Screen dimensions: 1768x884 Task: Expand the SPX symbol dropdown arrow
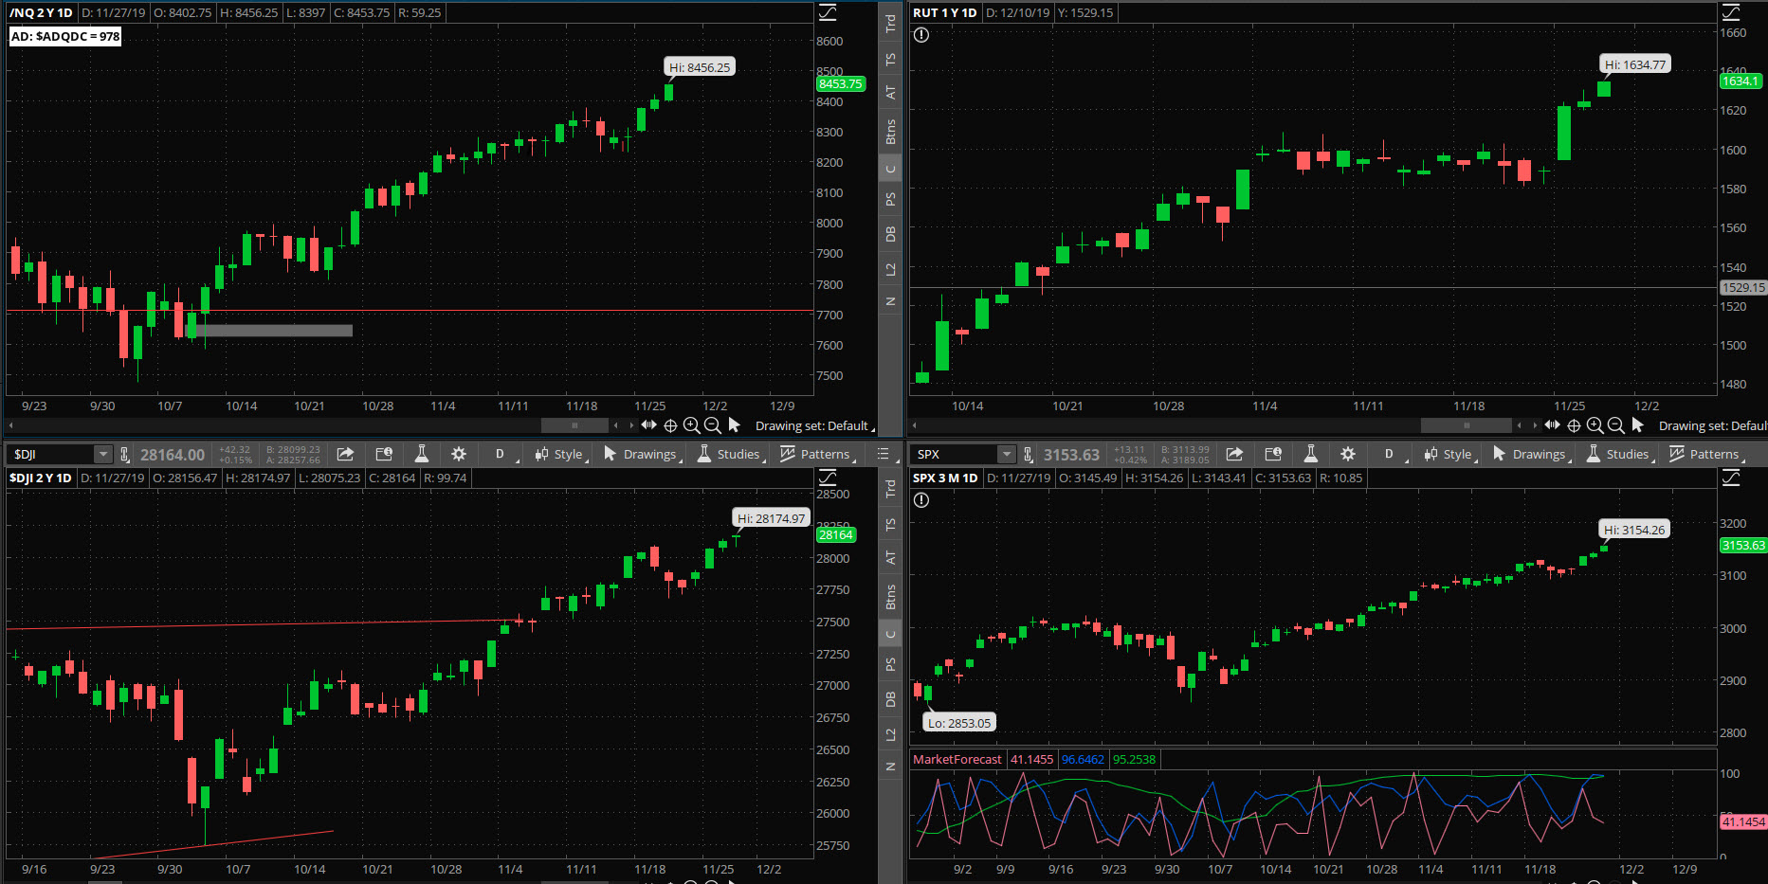tap(1007, 455)
